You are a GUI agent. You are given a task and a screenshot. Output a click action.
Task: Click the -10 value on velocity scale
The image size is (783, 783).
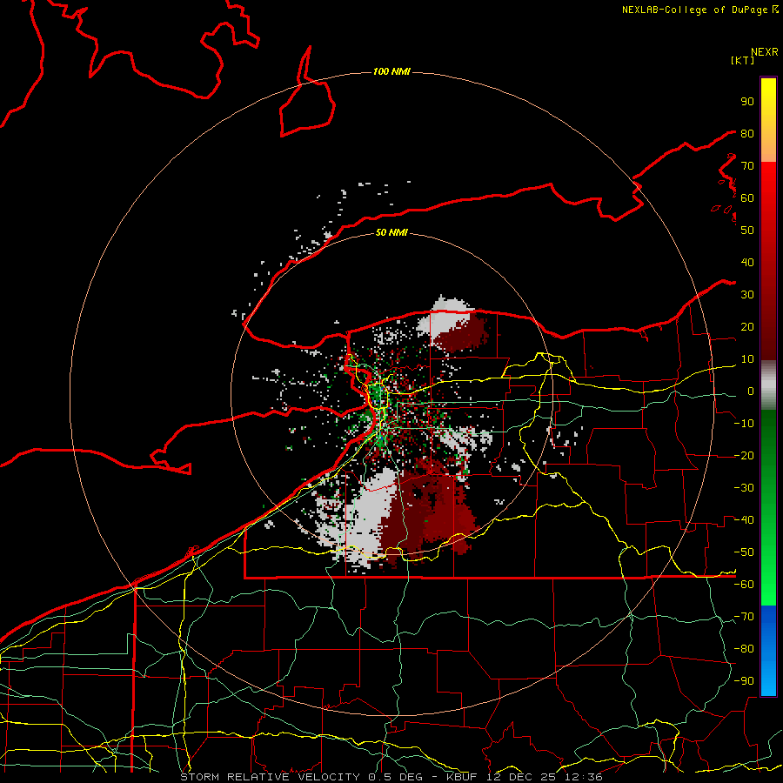744,424
